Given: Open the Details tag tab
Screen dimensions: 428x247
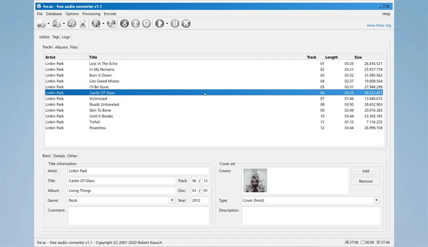Looking at the screenshot, I should [59, 156].
